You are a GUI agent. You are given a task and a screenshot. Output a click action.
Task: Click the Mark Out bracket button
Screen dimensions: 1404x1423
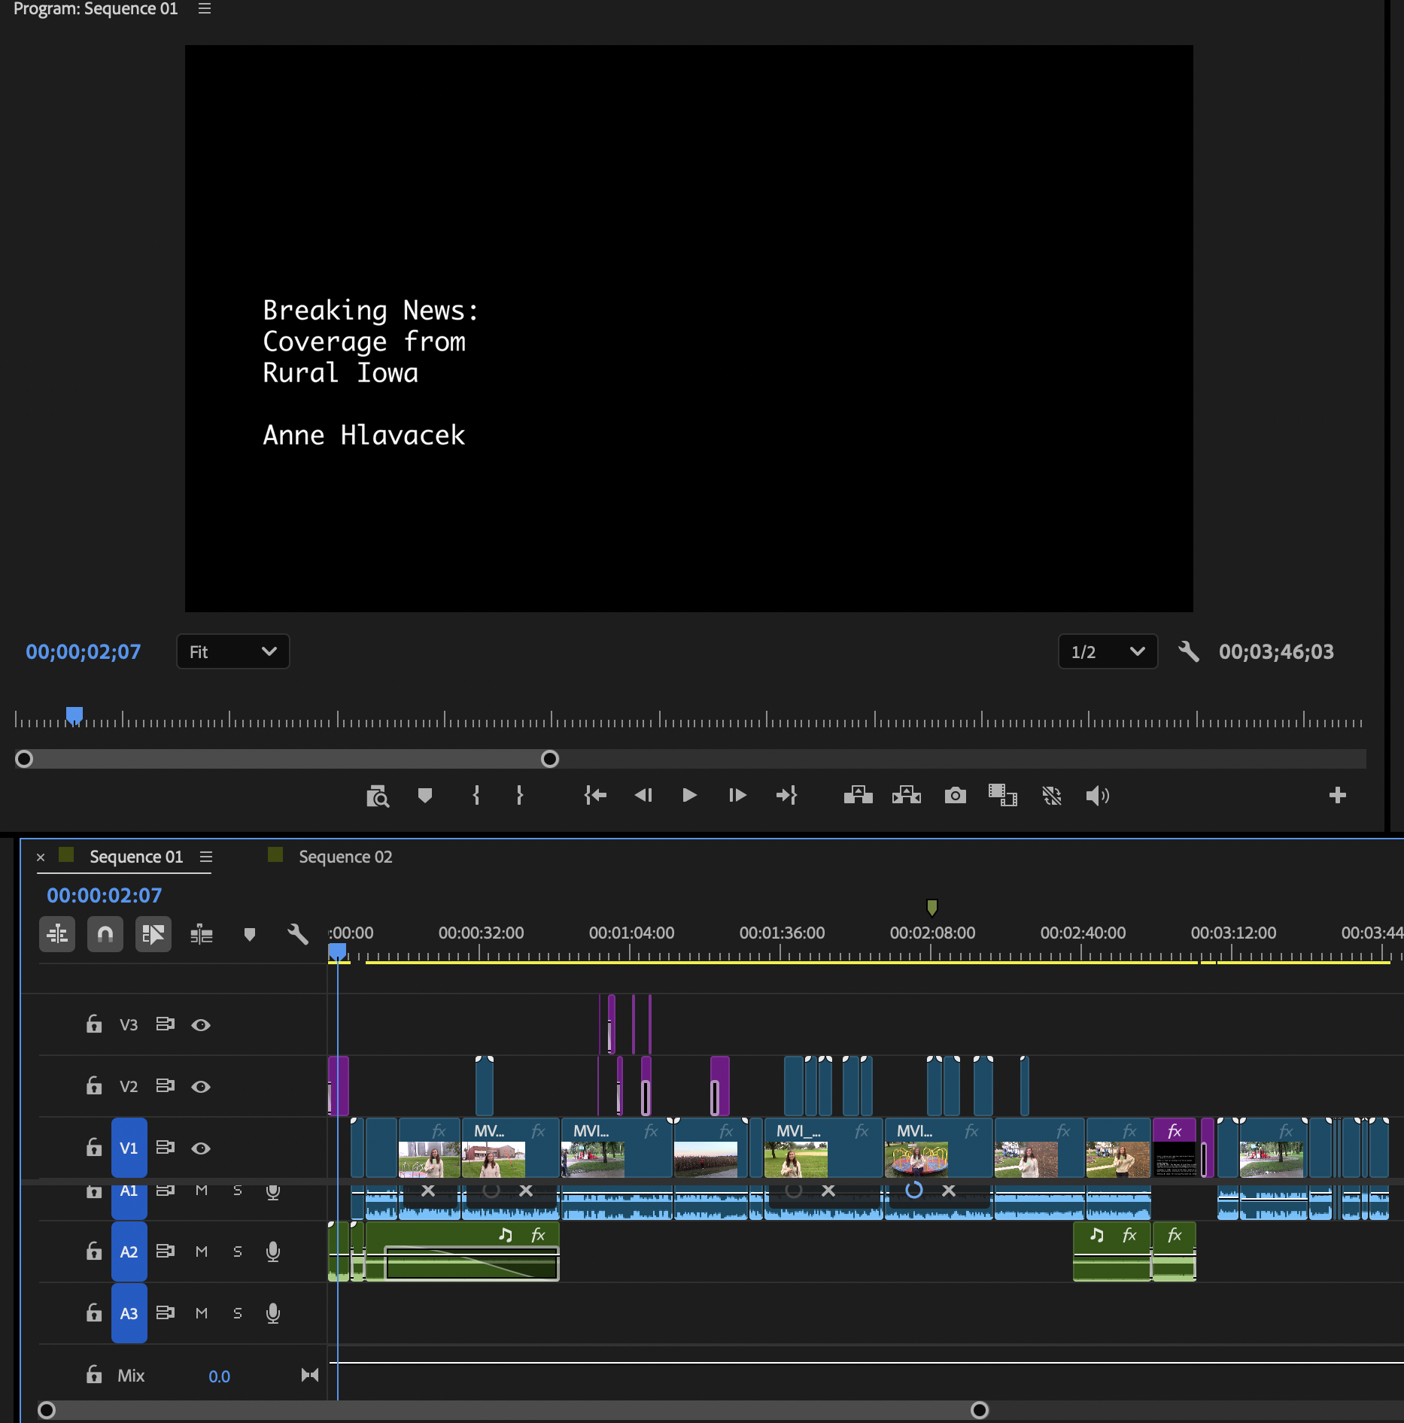[519, 795]
